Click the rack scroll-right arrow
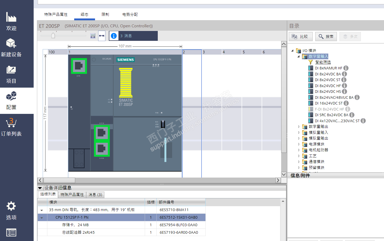 point(278,180)
